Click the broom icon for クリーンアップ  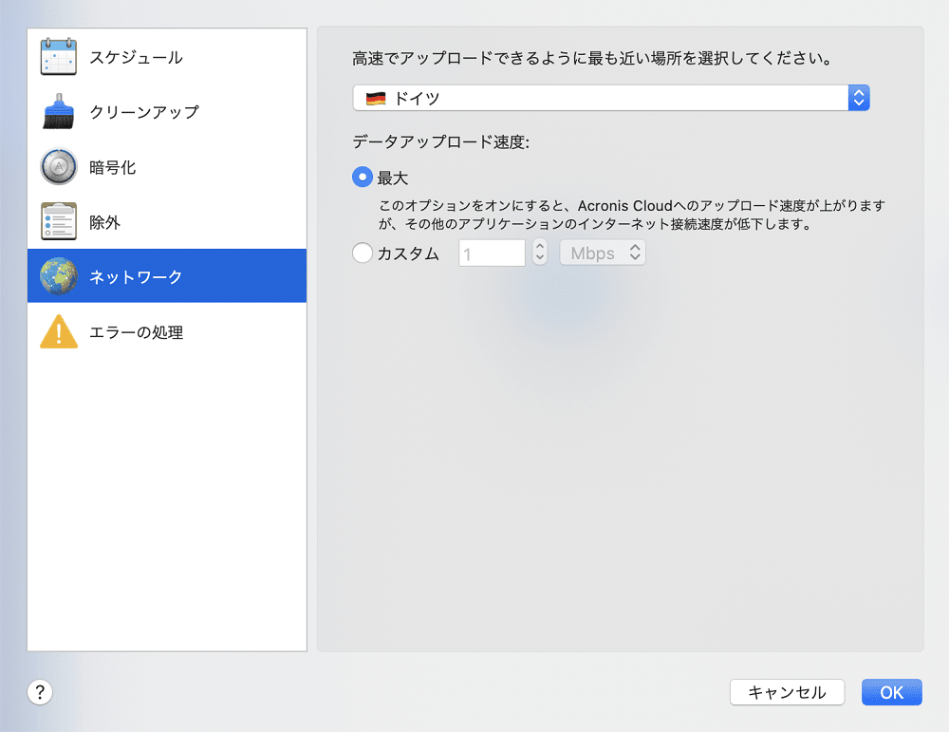click(x=59, y=112)
